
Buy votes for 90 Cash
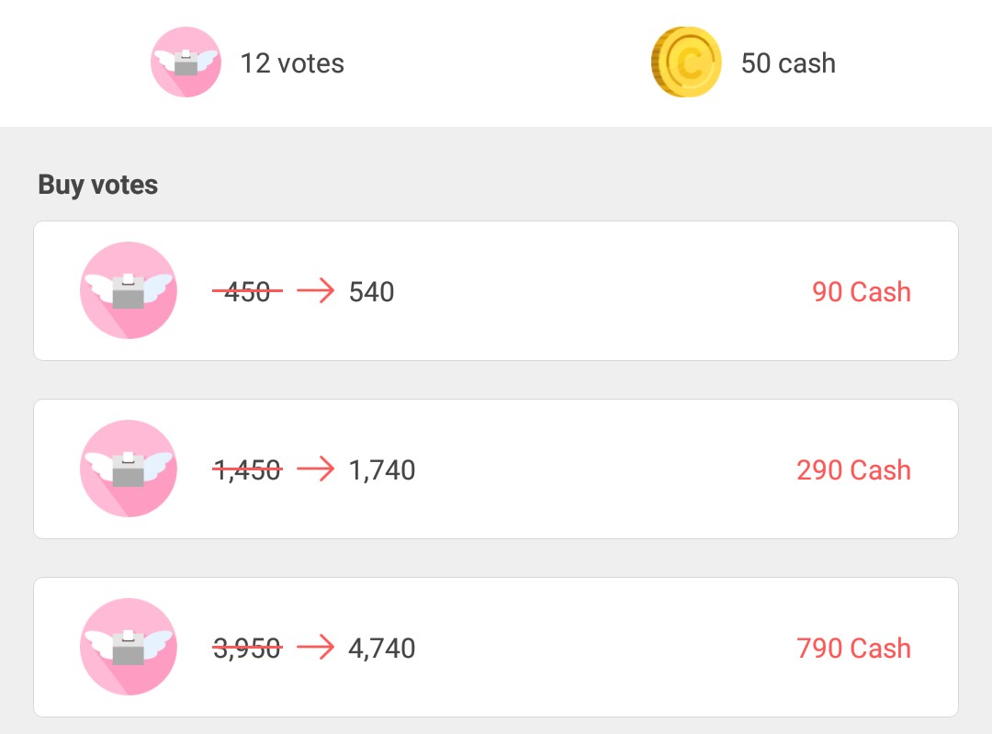click(861, 292)
